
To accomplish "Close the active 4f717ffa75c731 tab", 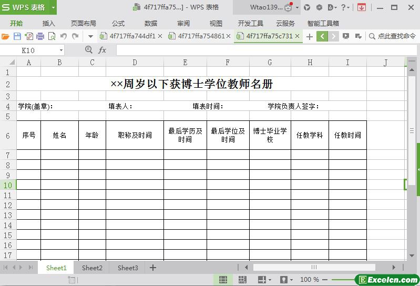I will [297, 36].
